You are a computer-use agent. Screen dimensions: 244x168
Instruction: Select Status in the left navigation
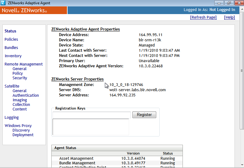tap(10, 31)
